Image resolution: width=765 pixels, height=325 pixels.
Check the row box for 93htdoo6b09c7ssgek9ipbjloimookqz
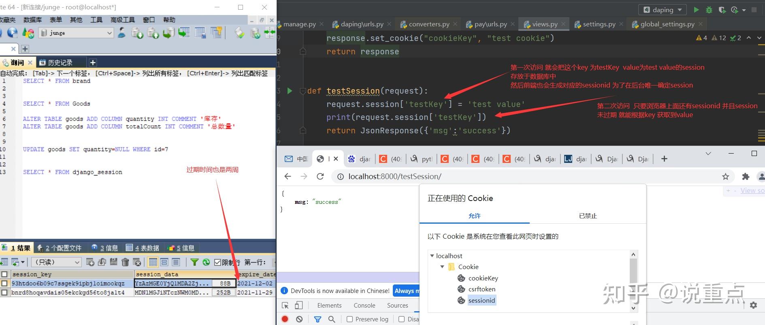point(4,283)
